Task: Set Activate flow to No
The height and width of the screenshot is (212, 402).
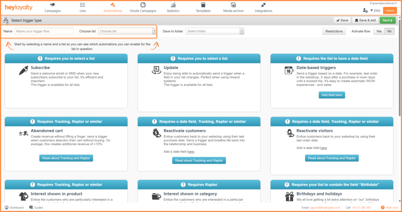Action: 389,31
